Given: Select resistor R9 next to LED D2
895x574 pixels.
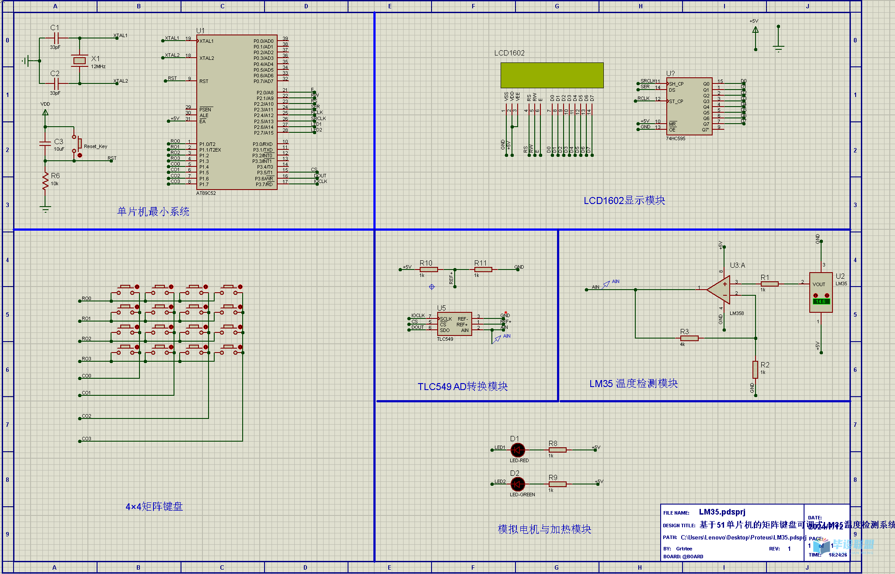Looking at the screenshot, I should [x=557, y=484].
